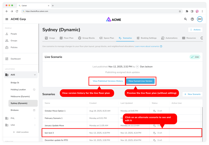Open the help question mark icon
The image size is (209, 145).
click(x=192, y=19)
